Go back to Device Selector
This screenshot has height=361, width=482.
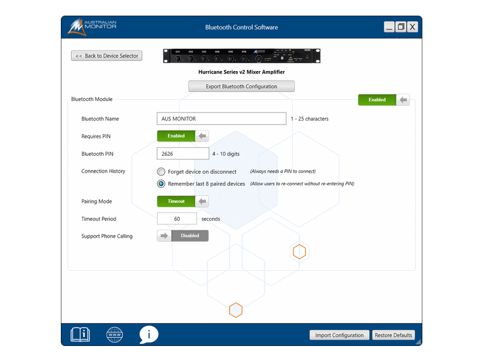[x=107, y=56]
